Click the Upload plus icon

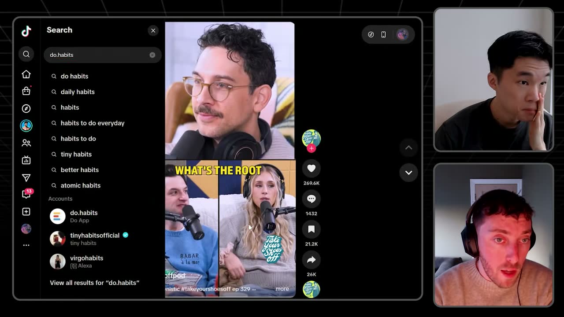coord(26,212)
